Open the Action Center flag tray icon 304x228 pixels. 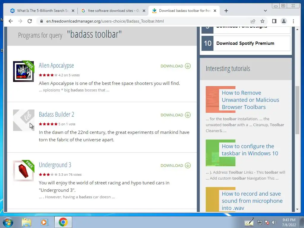[x=267, y=223]
